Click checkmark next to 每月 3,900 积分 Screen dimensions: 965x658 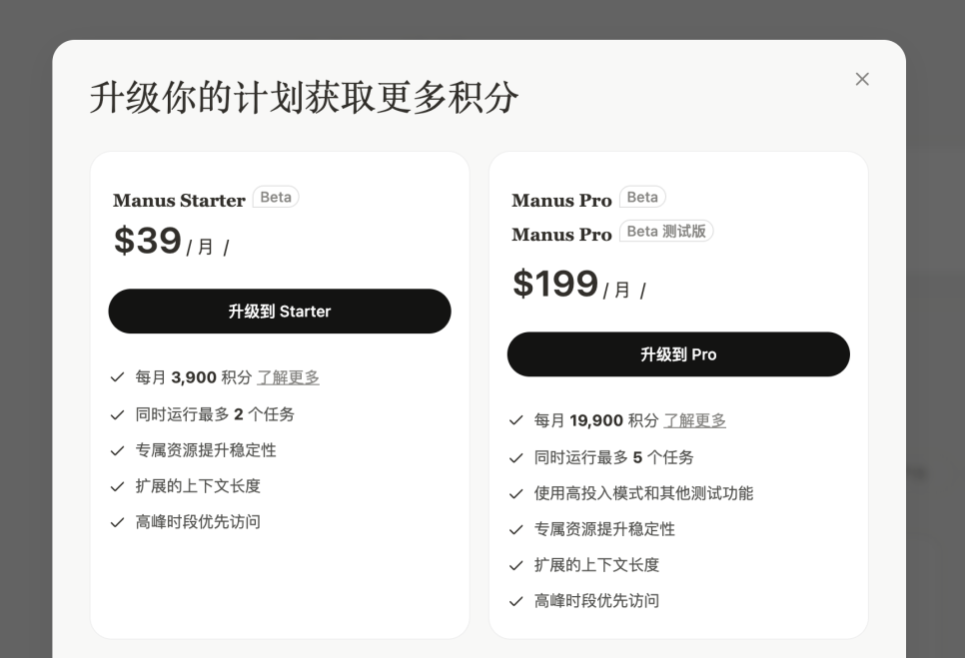(117, 377)
